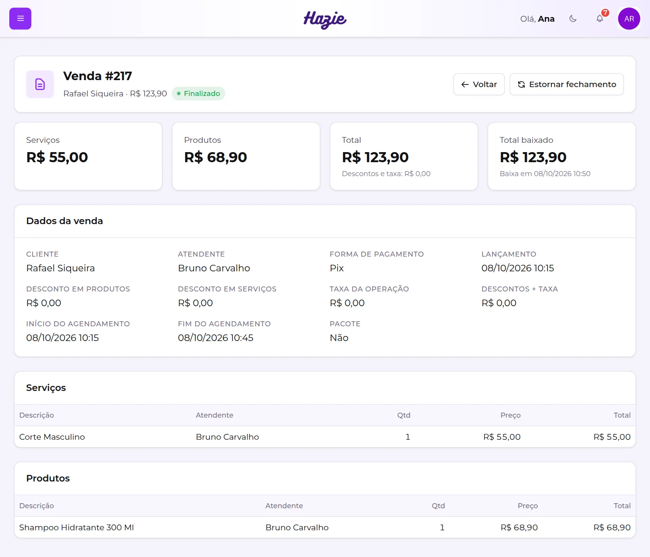Image resolution: width=650 pixels, height=557 pixels.
Task: Click the Hazie logo
Action: point(325,19)
